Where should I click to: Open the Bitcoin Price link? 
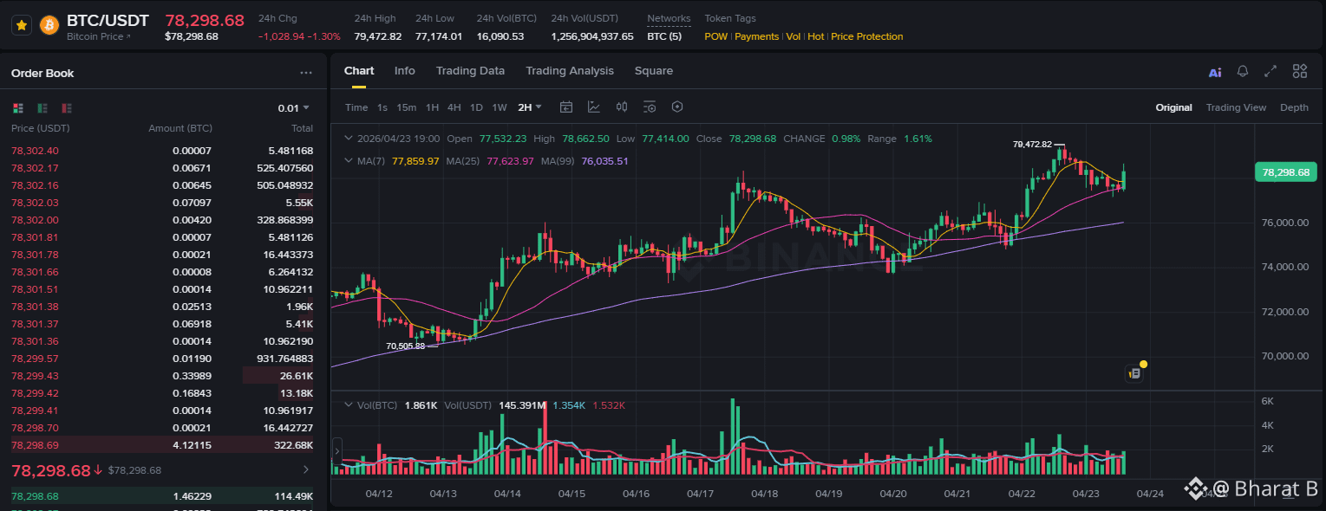point(98,36)
